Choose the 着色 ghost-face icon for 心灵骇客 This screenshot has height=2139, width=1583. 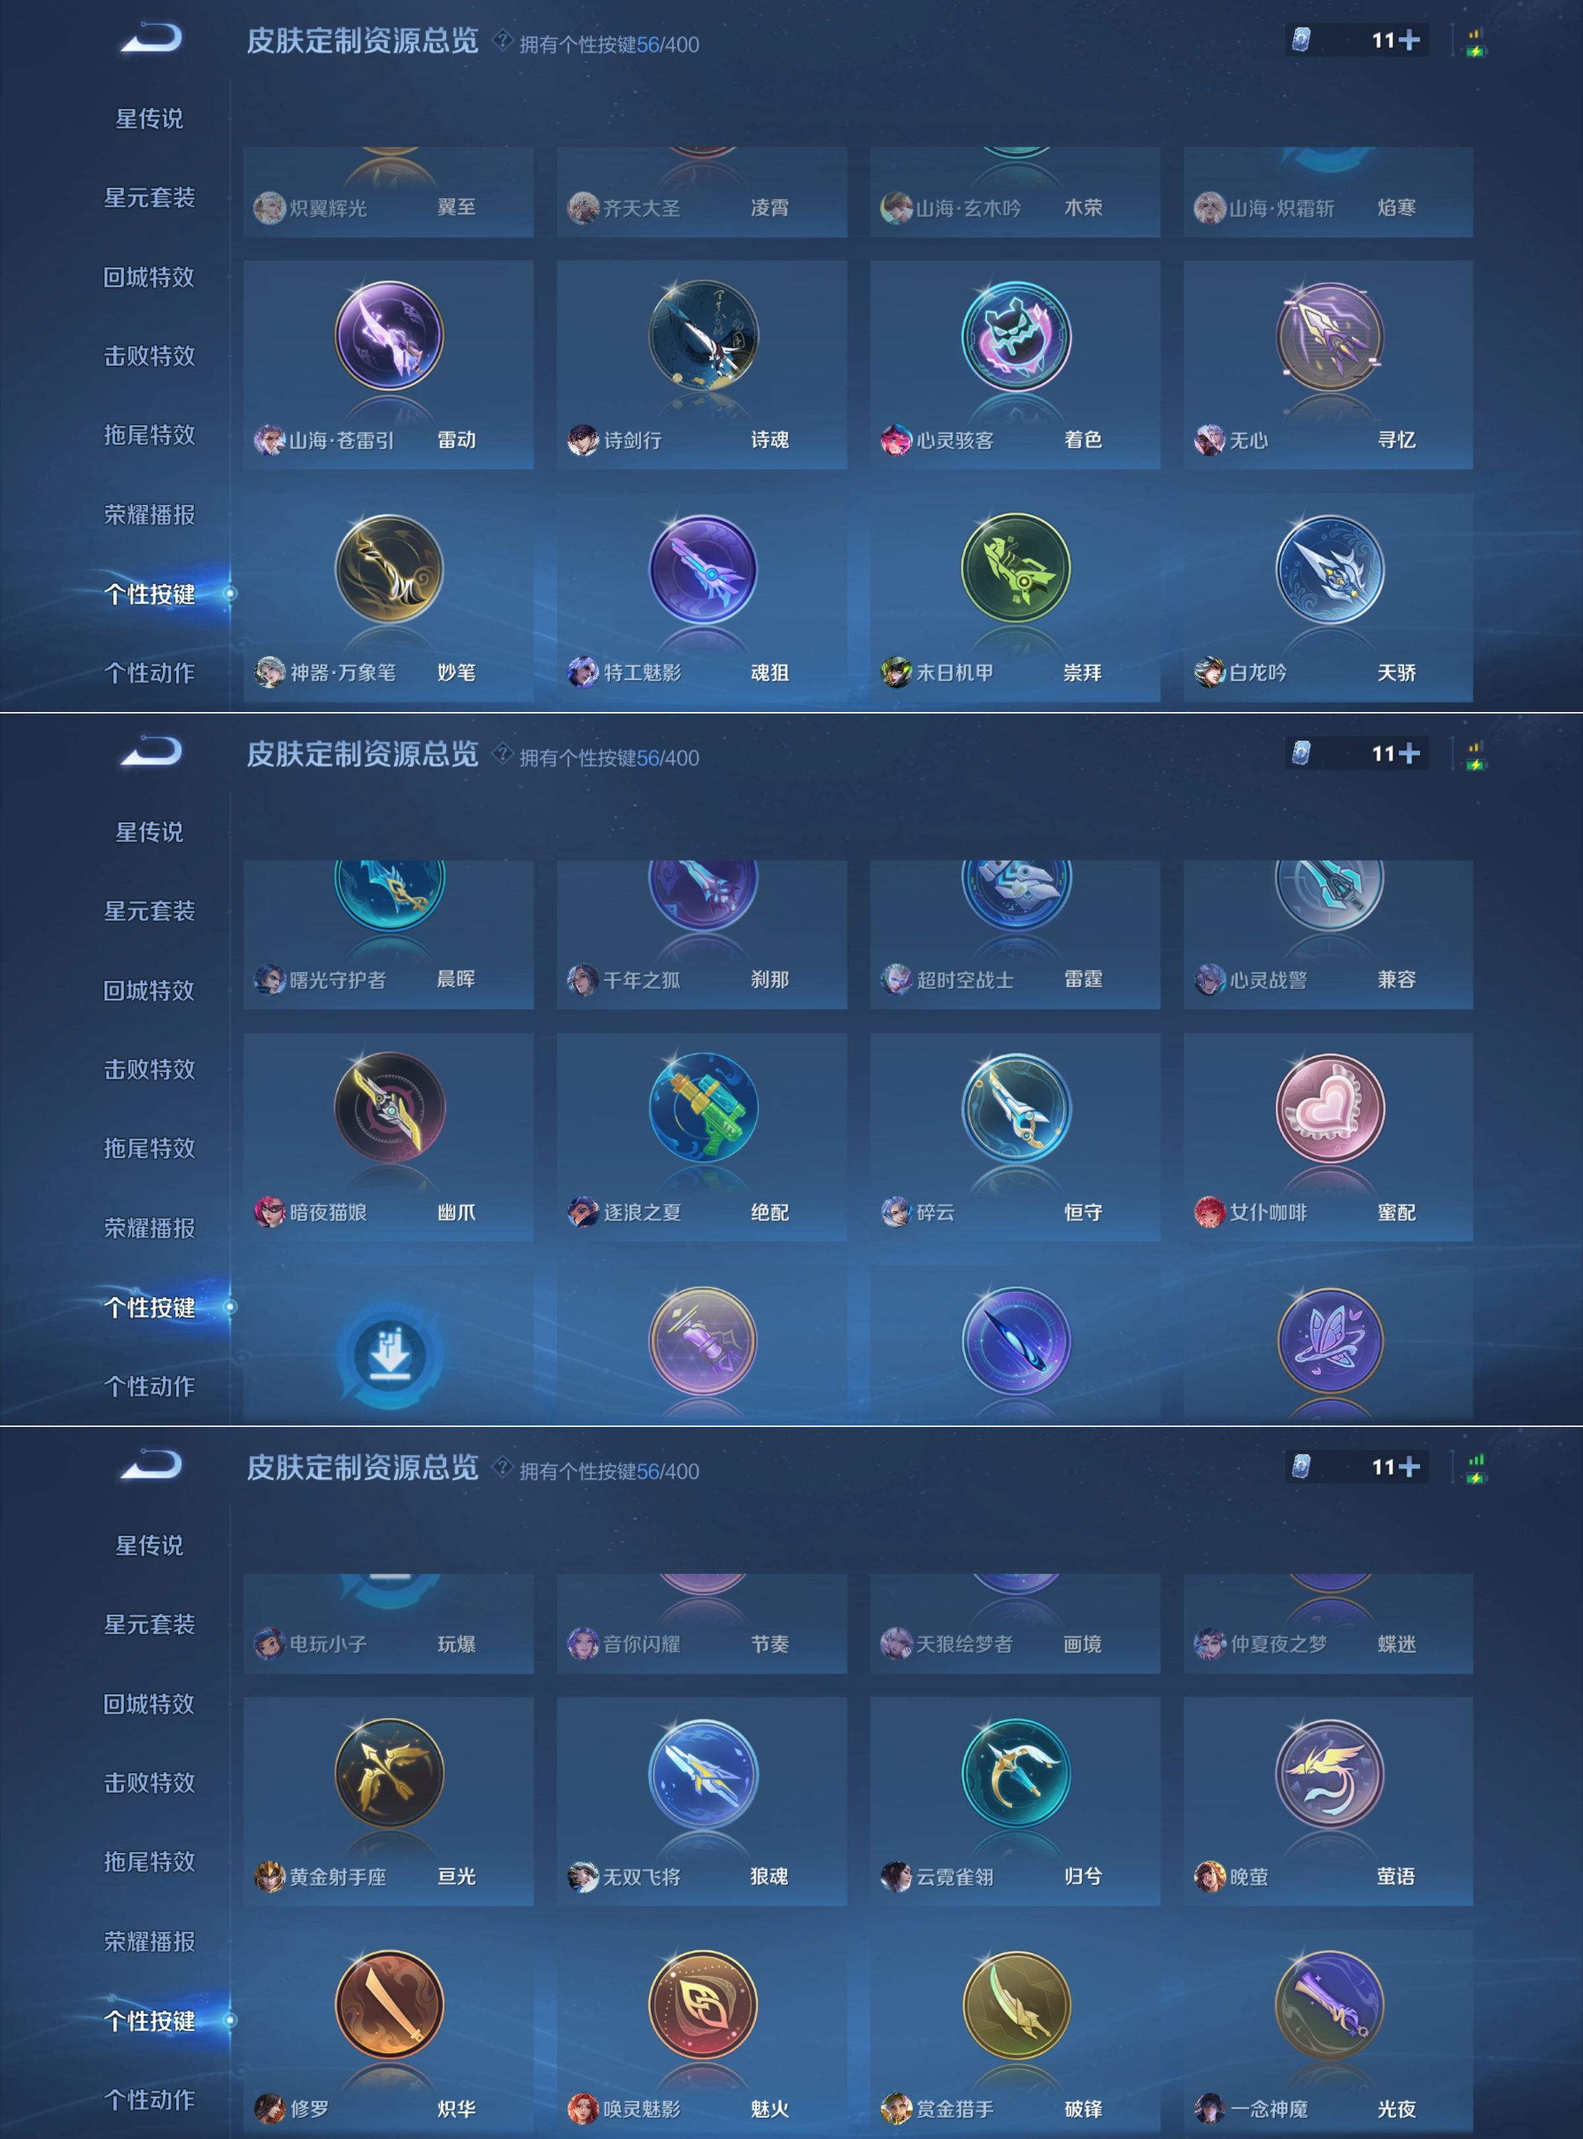1016,335
